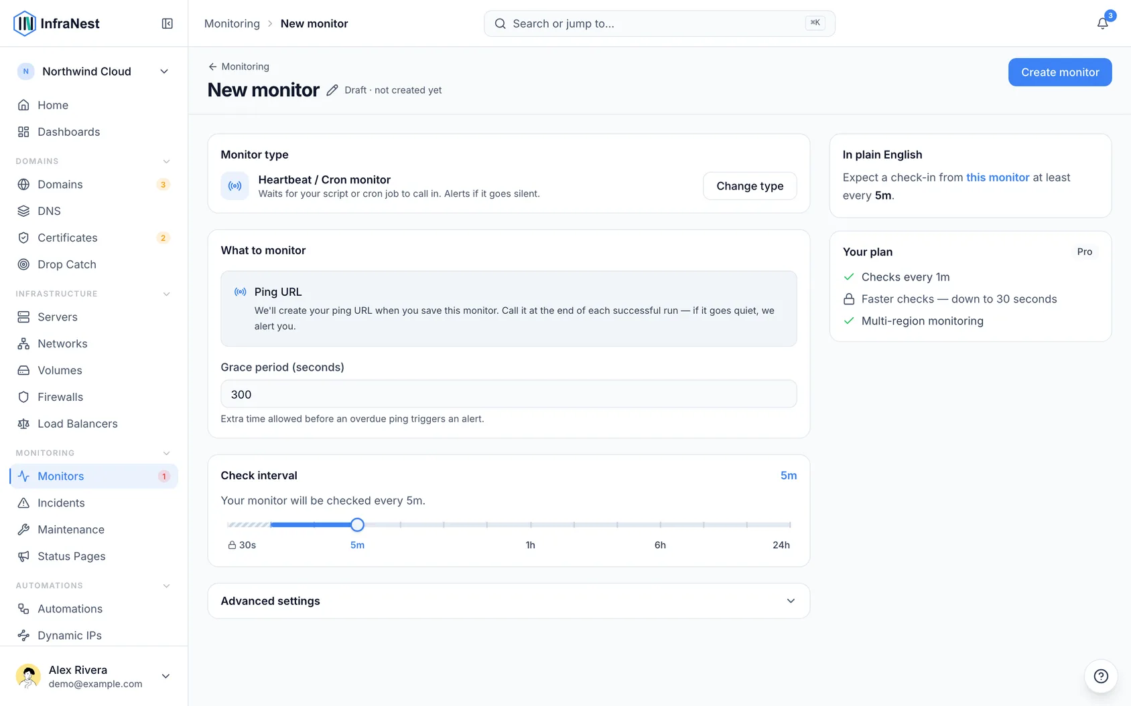This screenshot has height=706, width=1131.
Task: Click the InfraNest logo
Action: pyautogui.click(x=56, y=23)
